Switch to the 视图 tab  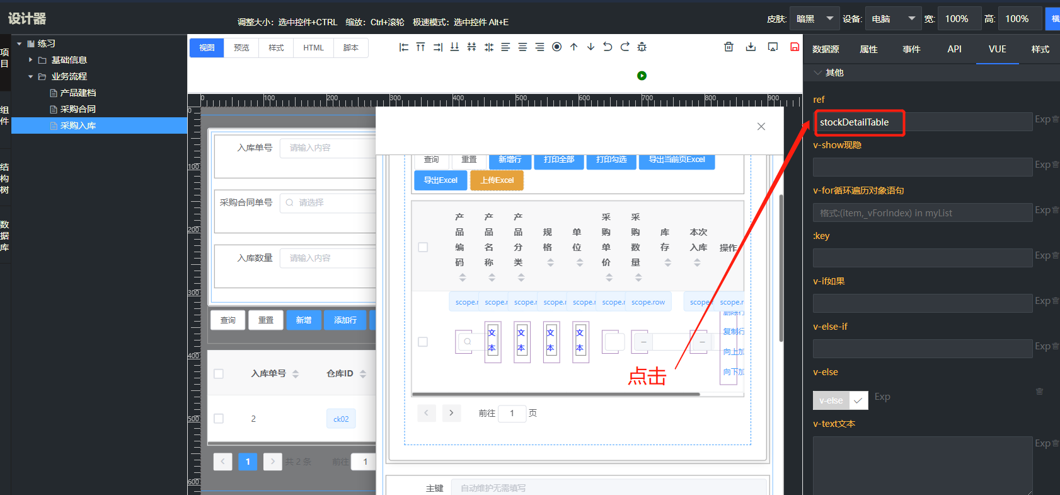click(207, 48)
